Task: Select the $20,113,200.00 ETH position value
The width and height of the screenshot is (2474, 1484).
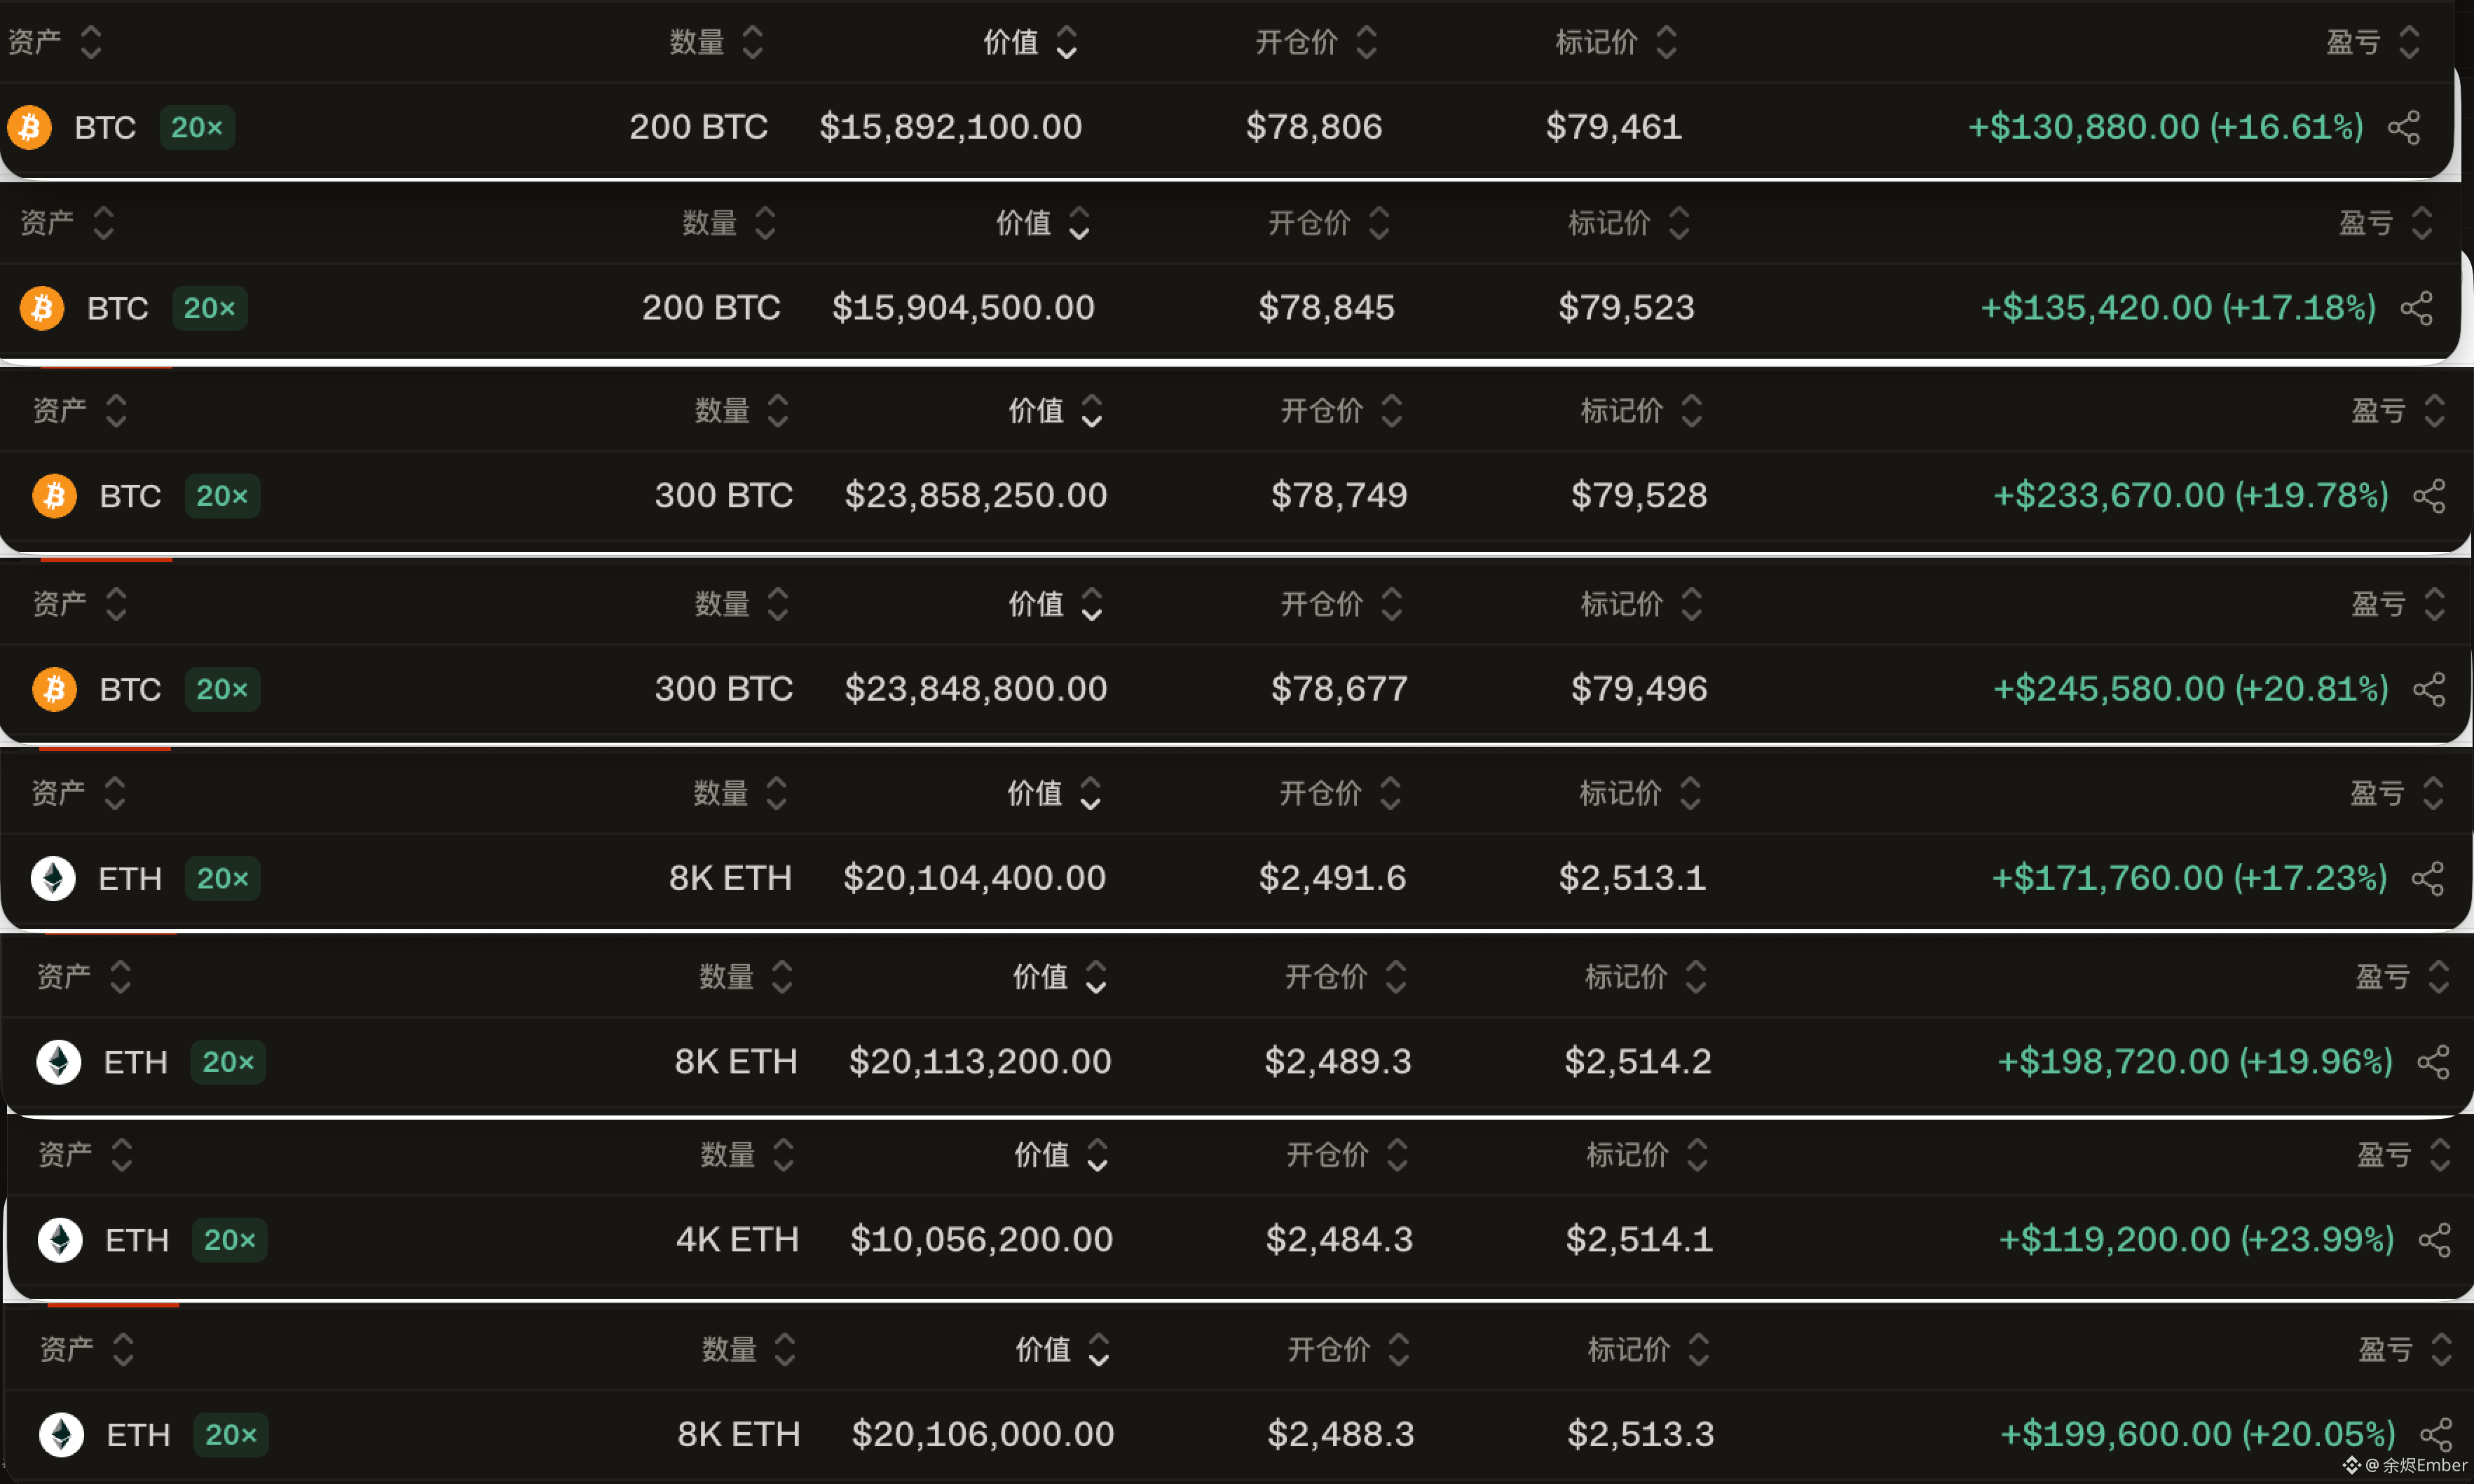Action: click(x=980, y=1061)
